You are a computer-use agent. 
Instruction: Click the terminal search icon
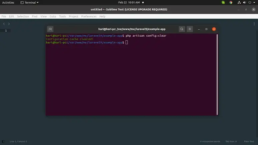(182, 29)
